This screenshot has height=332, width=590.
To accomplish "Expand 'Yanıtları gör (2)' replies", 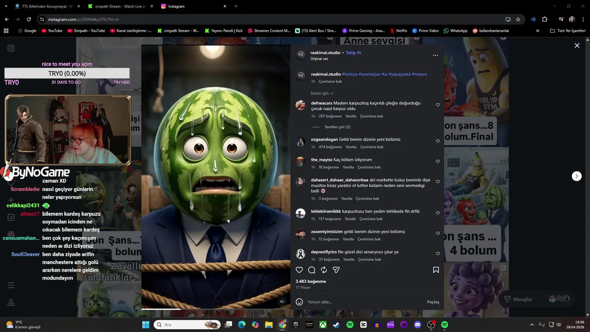I will [x=337, y=127].
